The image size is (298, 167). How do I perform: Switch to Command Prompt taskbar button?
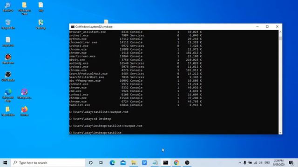coord(166,163)
